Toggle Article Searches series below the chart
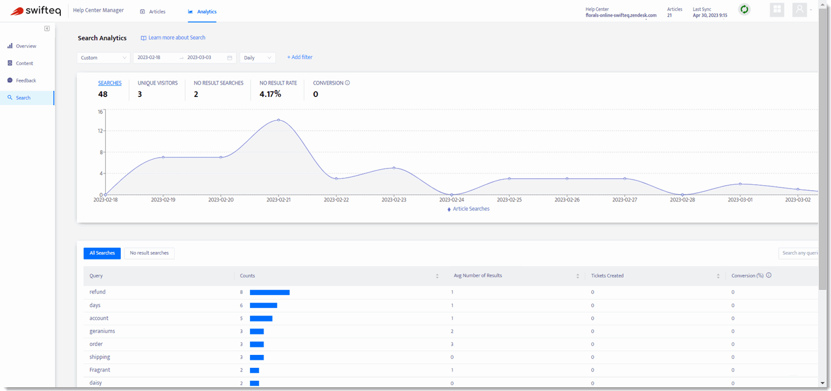The height and width of the screenshot is (391, 831). pos(467,209)
